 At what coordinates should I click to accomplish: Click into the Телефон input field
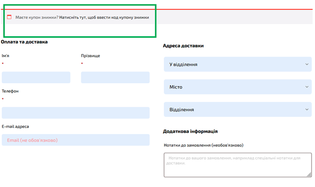coord(75,113)
